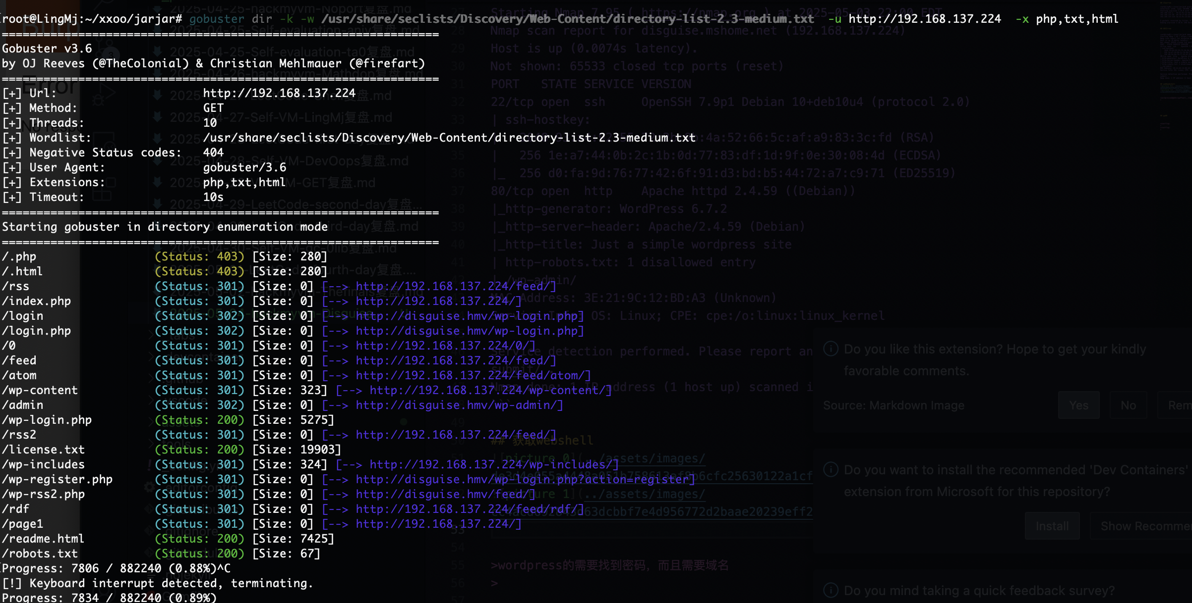Open the disguise.hmv/wp-admin/ redirect URL
The image size is (1192, 603).
[456, 405]
